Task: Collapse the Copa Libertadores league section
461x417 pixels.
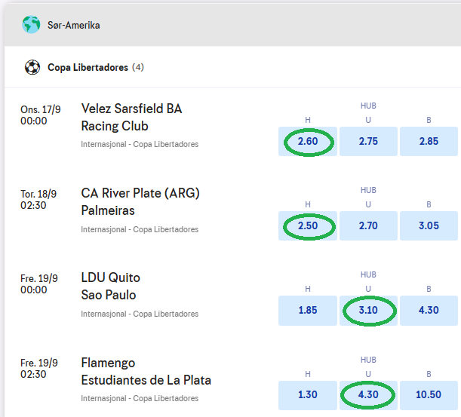Action: 226,67
